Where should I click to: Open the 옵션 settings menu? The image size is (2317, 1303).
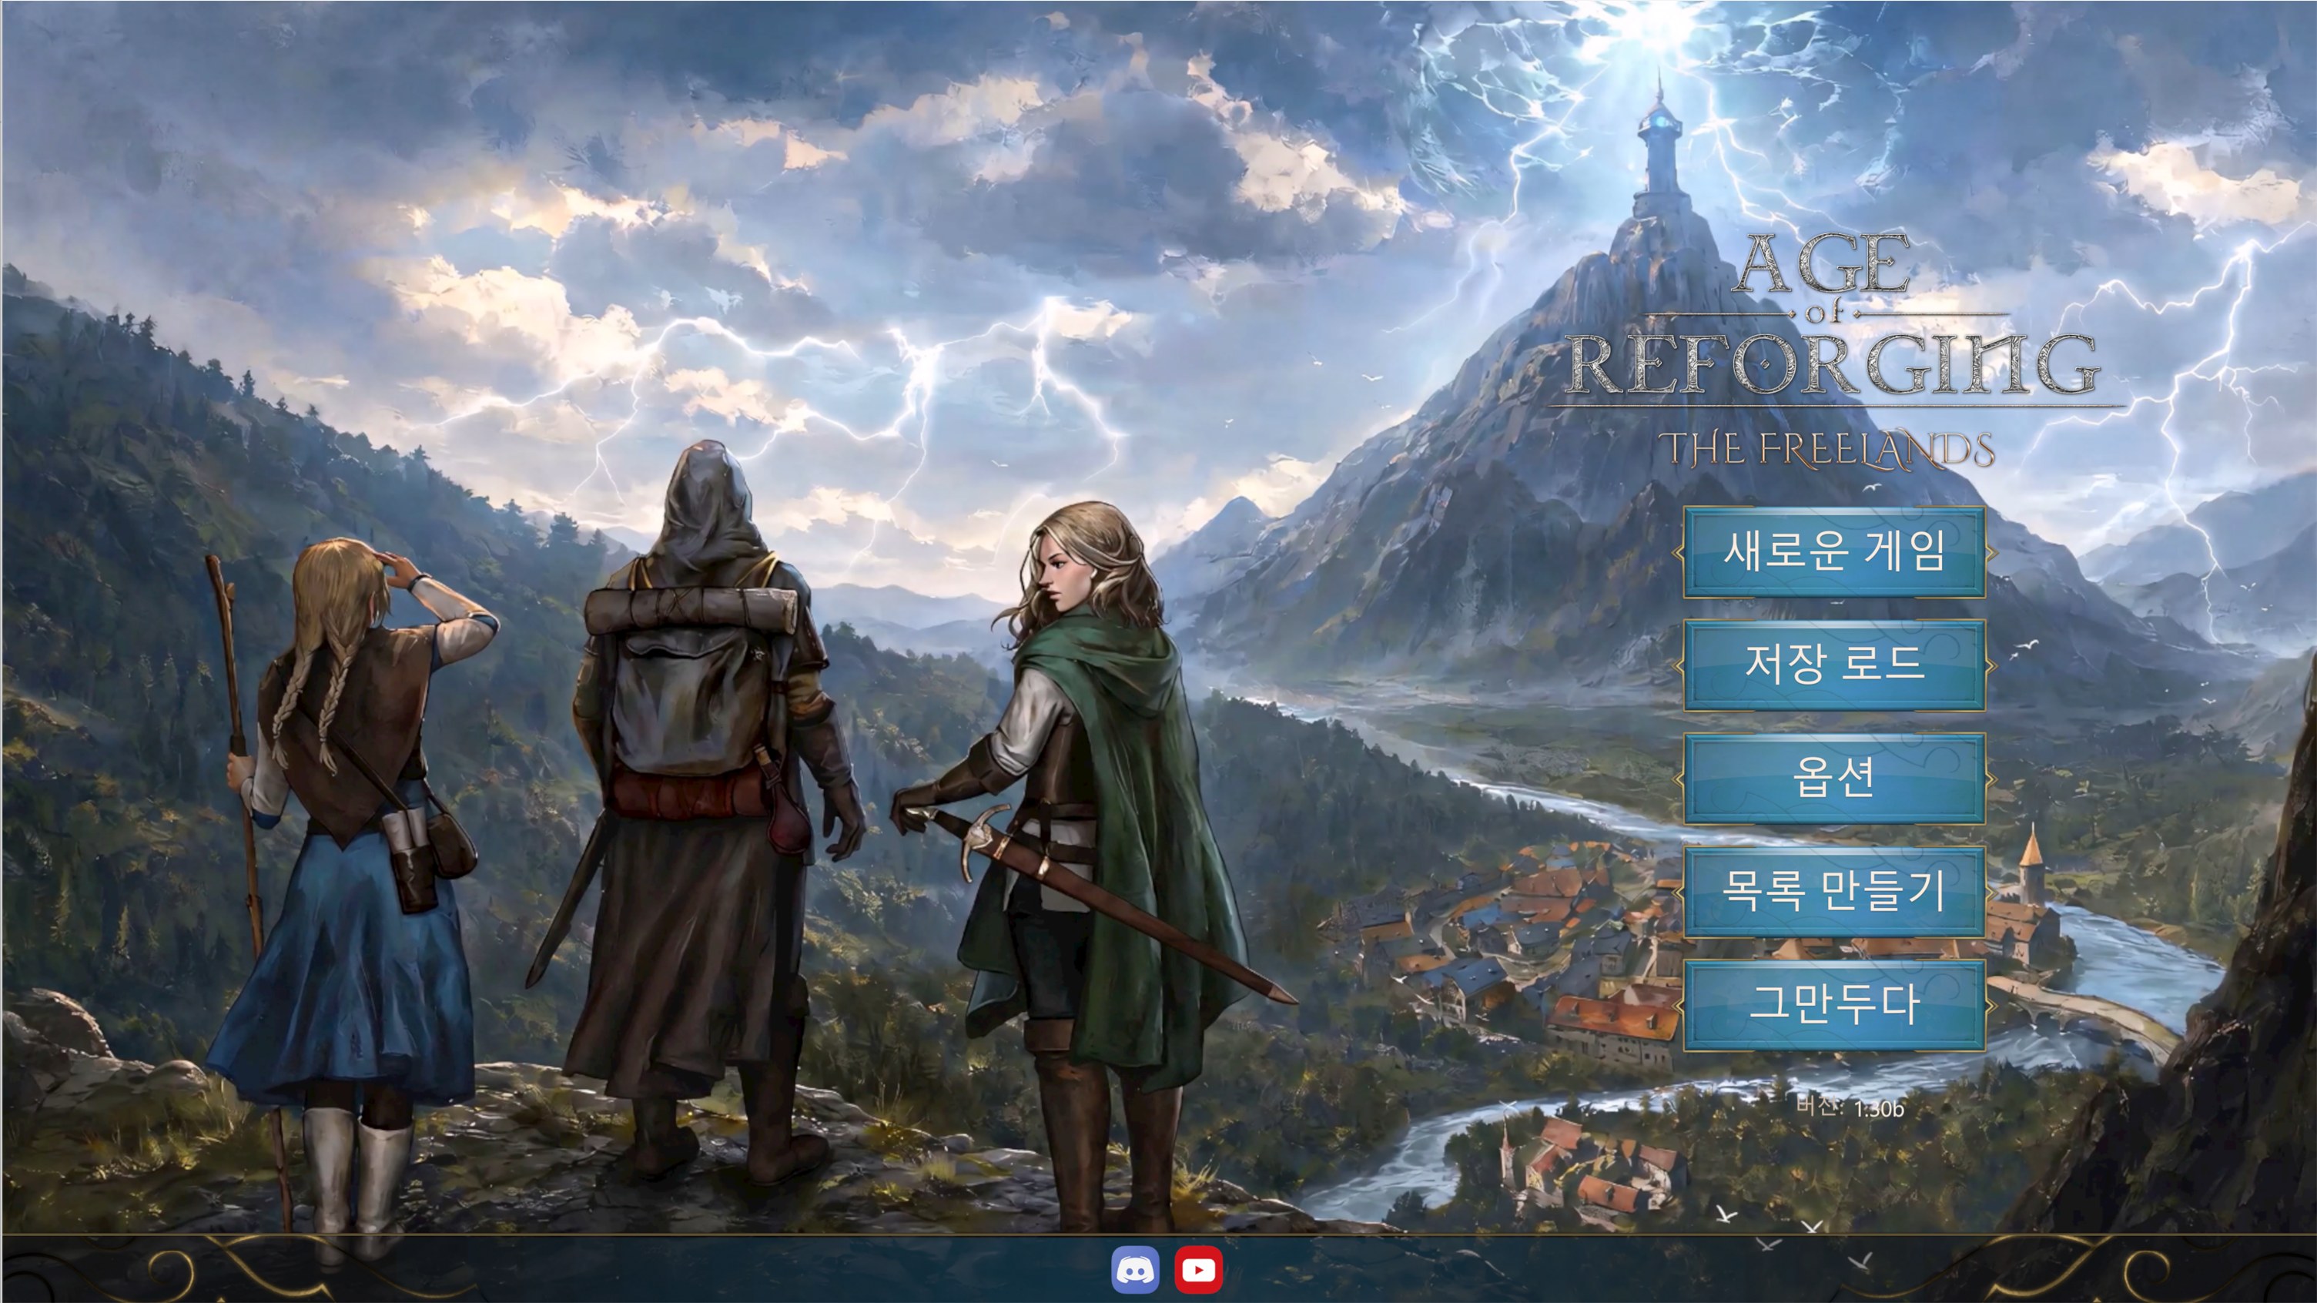click(x=1834, y=779)
